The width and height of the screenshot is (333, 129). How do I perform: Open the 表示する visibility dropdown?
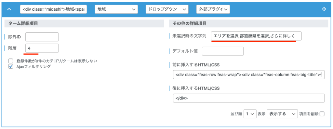pos(282,114)
